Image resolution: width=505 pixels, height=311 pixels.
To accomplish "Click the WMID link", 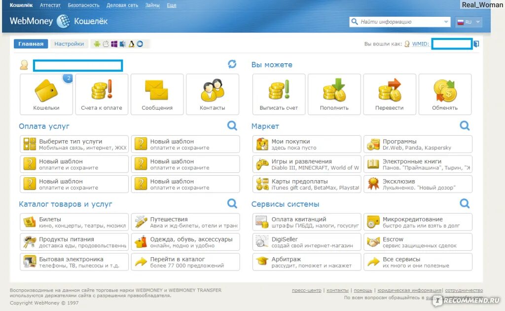I will (x=420, y=44).
